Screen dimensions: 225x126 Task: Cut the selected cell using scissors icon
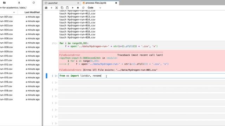(x=57, y=8)
